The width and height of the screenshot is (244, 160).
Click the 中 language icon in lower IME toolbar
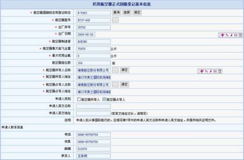point(202,71)
